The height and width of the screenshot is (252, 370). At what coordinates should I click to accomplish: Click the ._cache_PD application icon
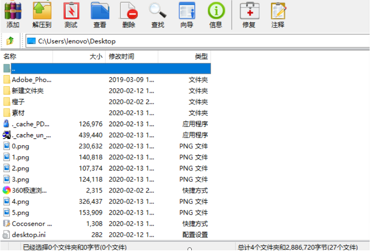[6, 124]
